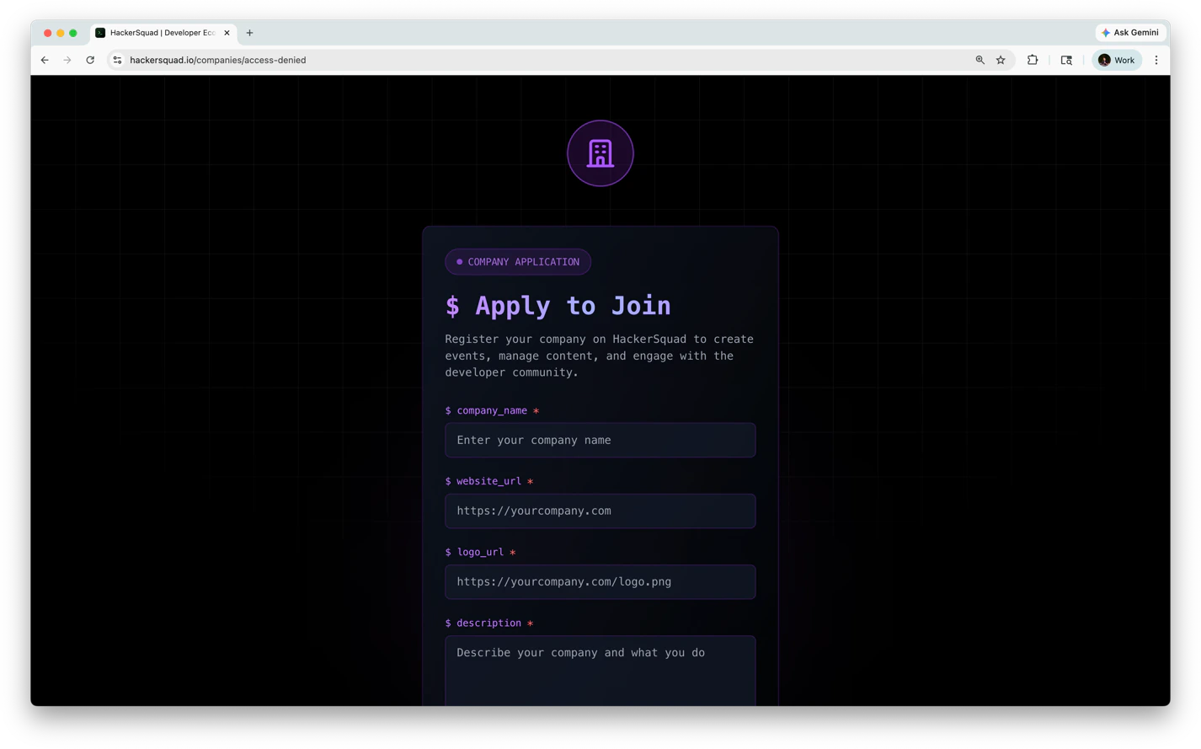Open the Work profile menu
The height and width of the screenshot is (749, 1201).
[x=1117, y=60]
